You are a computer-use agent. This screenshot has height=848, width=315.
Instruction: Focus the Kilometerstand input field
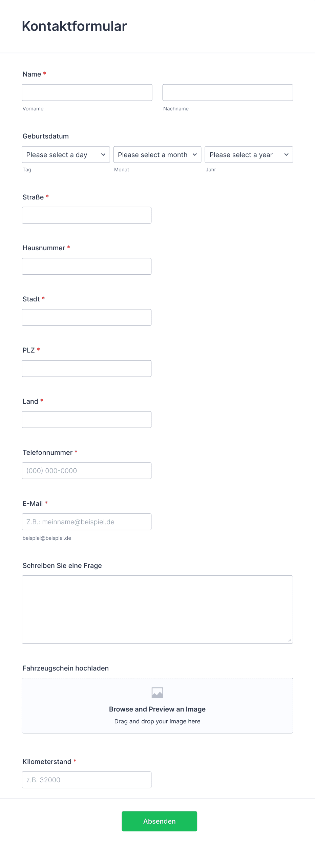tap(87, 780)
